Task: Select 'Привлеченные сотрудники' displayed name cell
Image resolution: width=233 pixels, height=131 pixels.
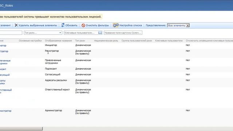Action: pos(53,61)
